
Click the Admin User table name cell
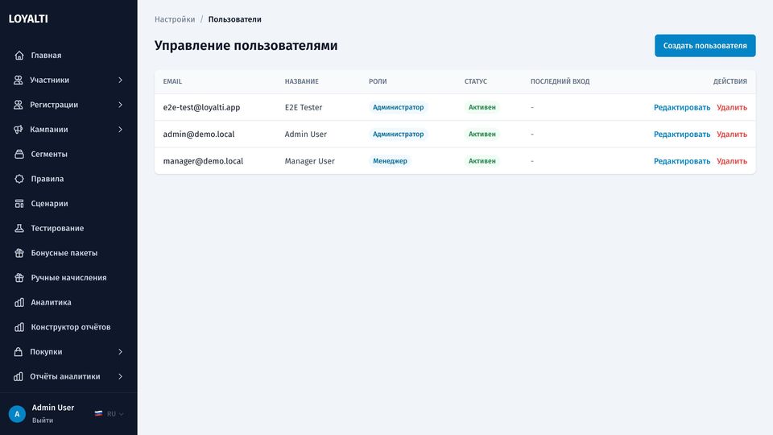[306, 135]
